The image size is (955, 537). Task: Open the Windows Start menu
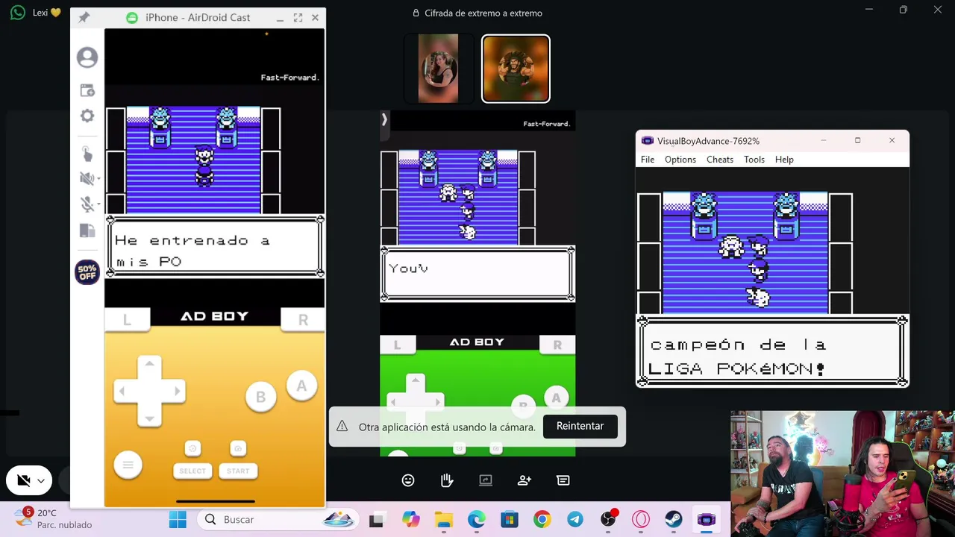tap(178, 520)
